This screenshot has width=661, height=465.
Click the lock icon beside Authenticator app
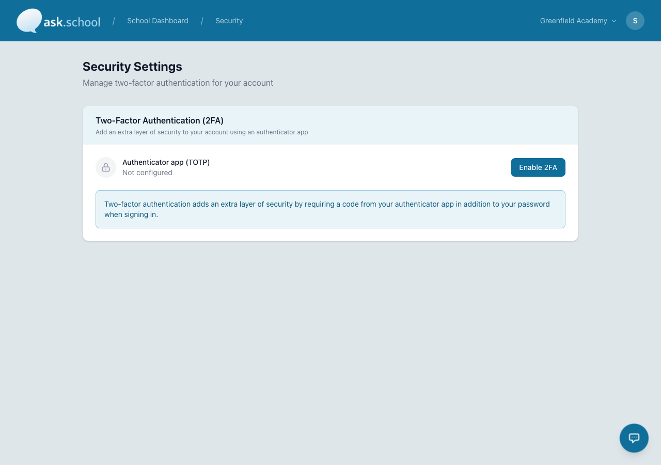point(106,167)
